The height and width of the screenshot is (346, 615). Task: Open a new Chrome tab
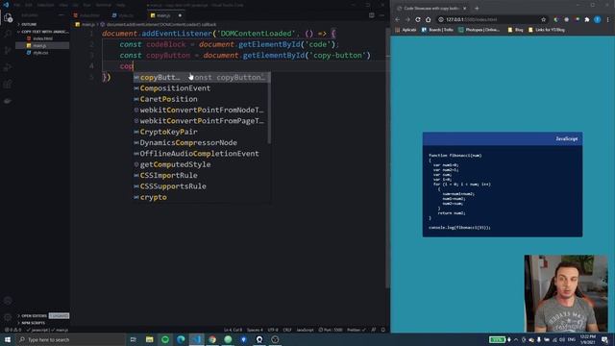tap(477, 8)
